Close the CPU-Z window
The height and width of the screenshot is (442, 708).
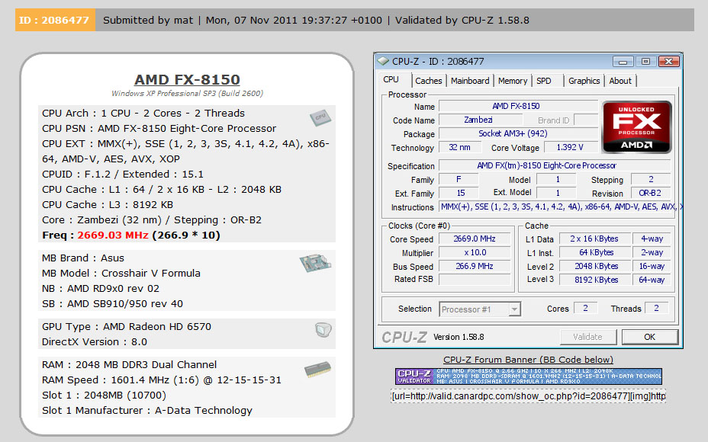[x=669, y=61]
